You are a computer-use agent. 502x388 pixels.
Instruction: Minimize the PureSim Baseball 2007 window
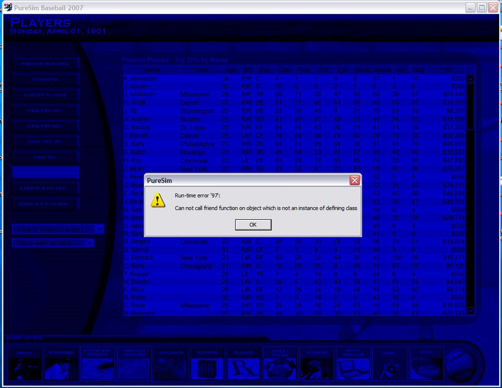click(x=470, y=8)
